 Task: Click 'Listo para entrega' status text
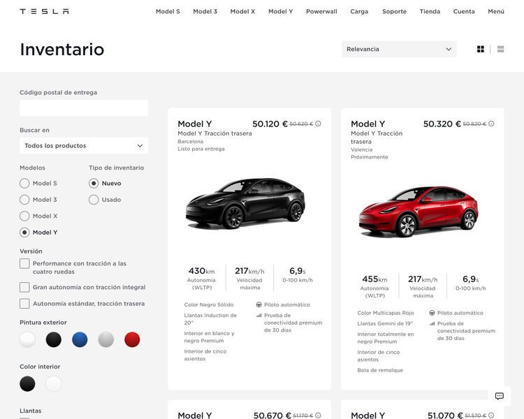(x=201, y=149)
